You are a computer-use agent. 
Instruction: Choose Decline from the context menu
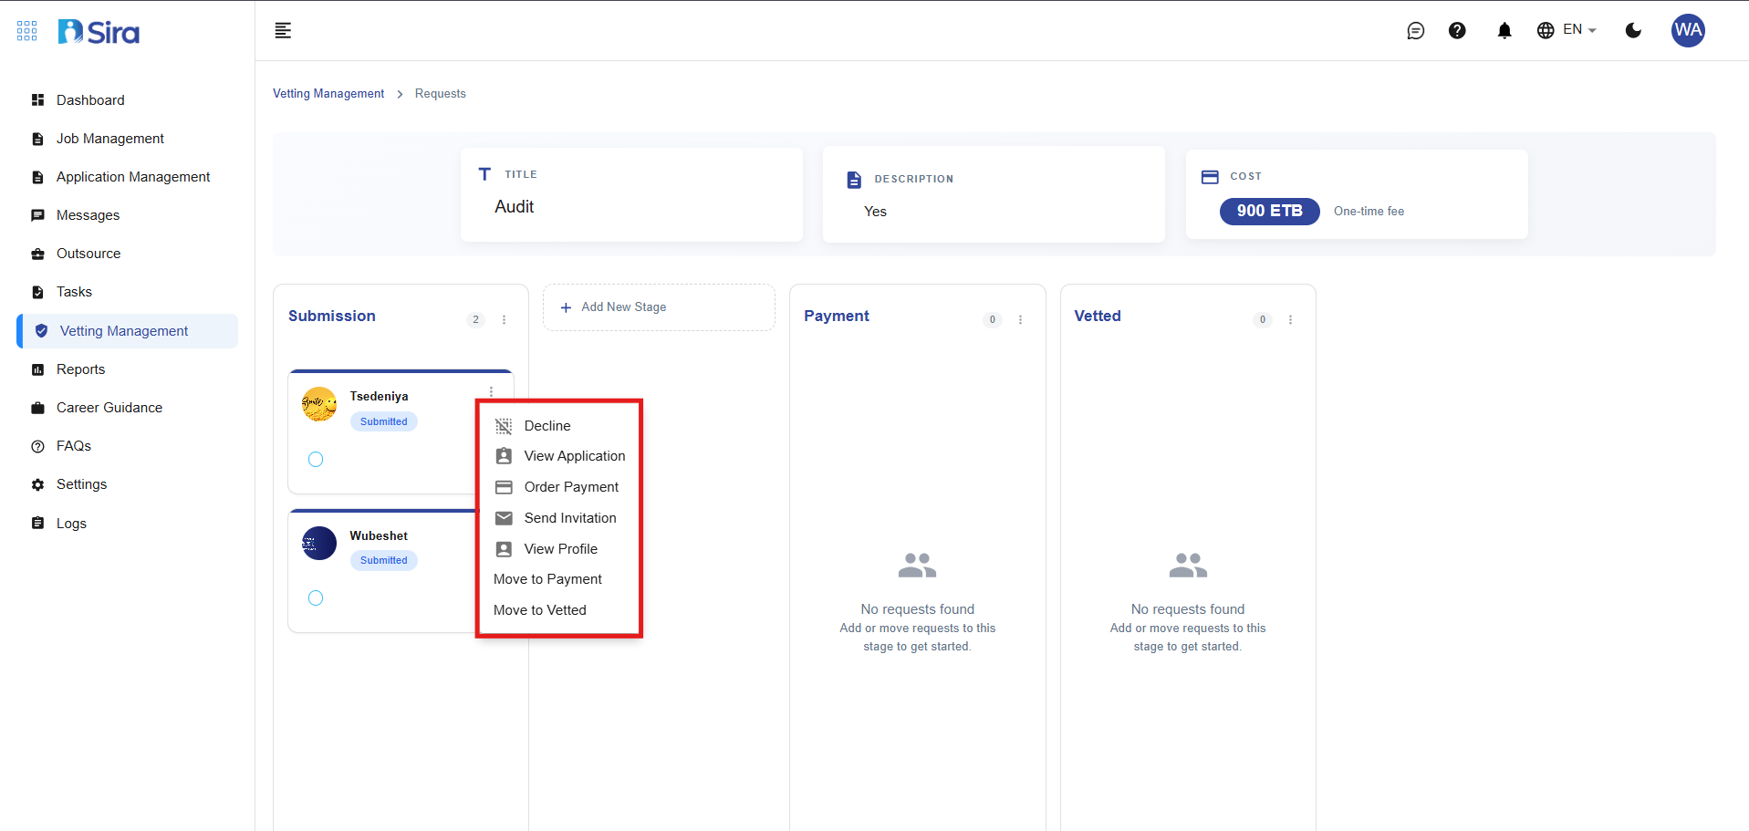point(547,426)
